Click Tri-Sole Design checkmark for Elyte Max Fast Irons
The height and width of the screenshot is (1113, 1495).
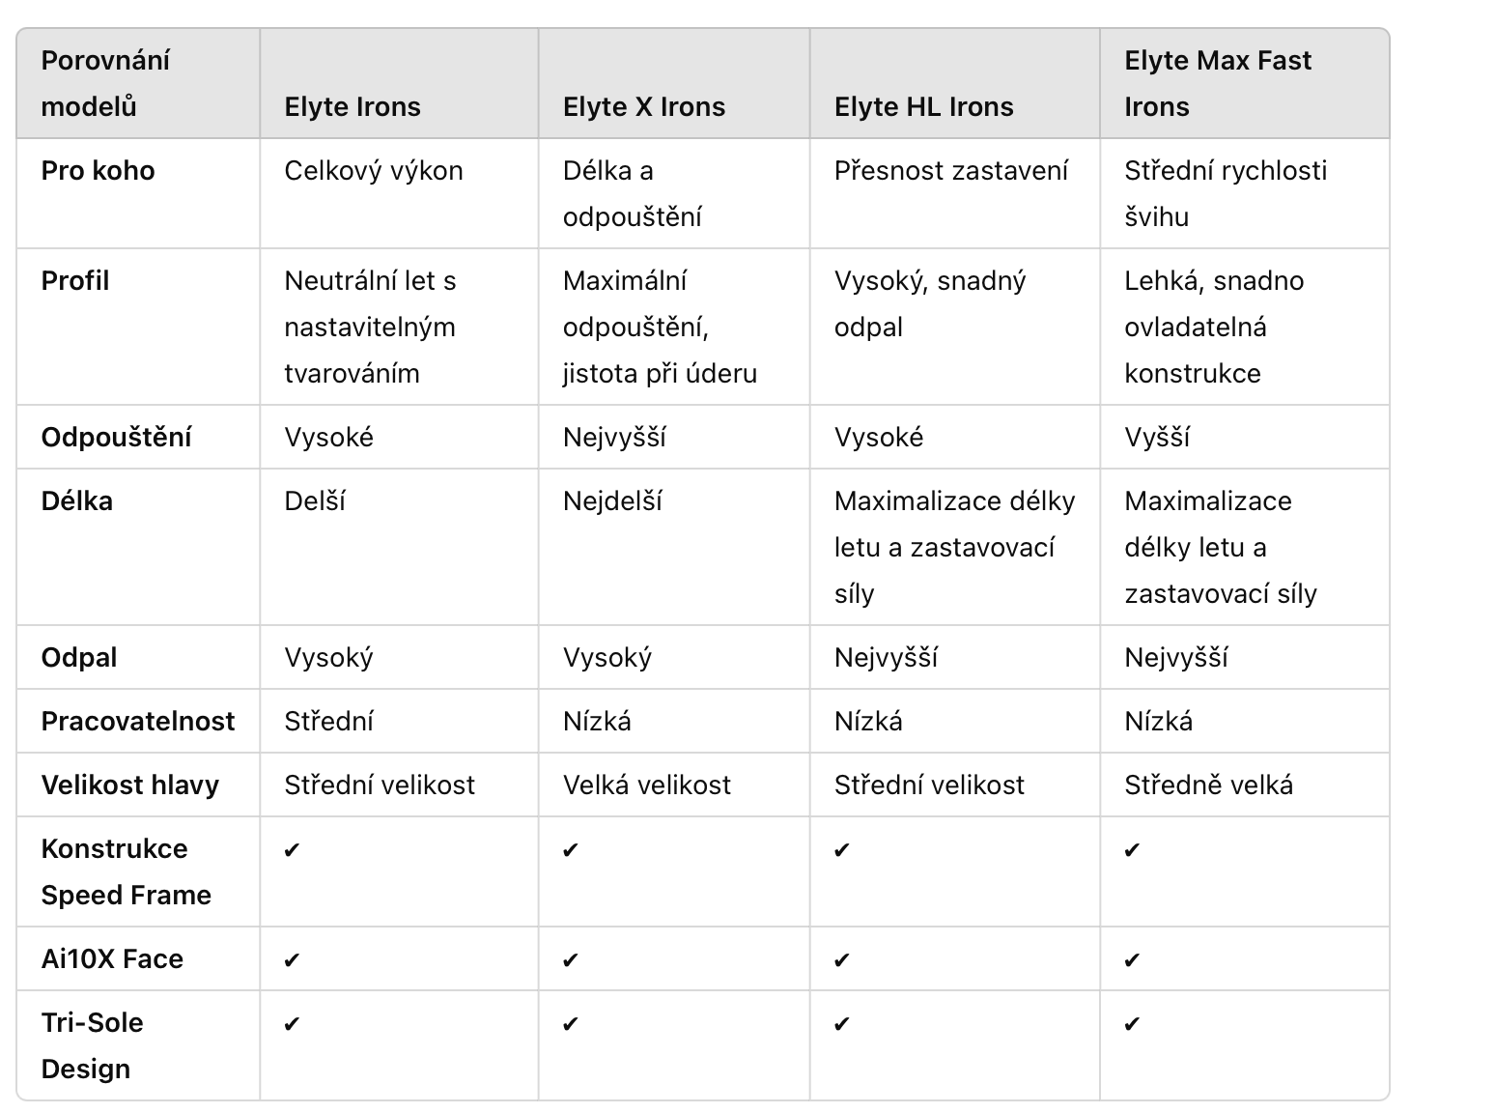1133,1023
